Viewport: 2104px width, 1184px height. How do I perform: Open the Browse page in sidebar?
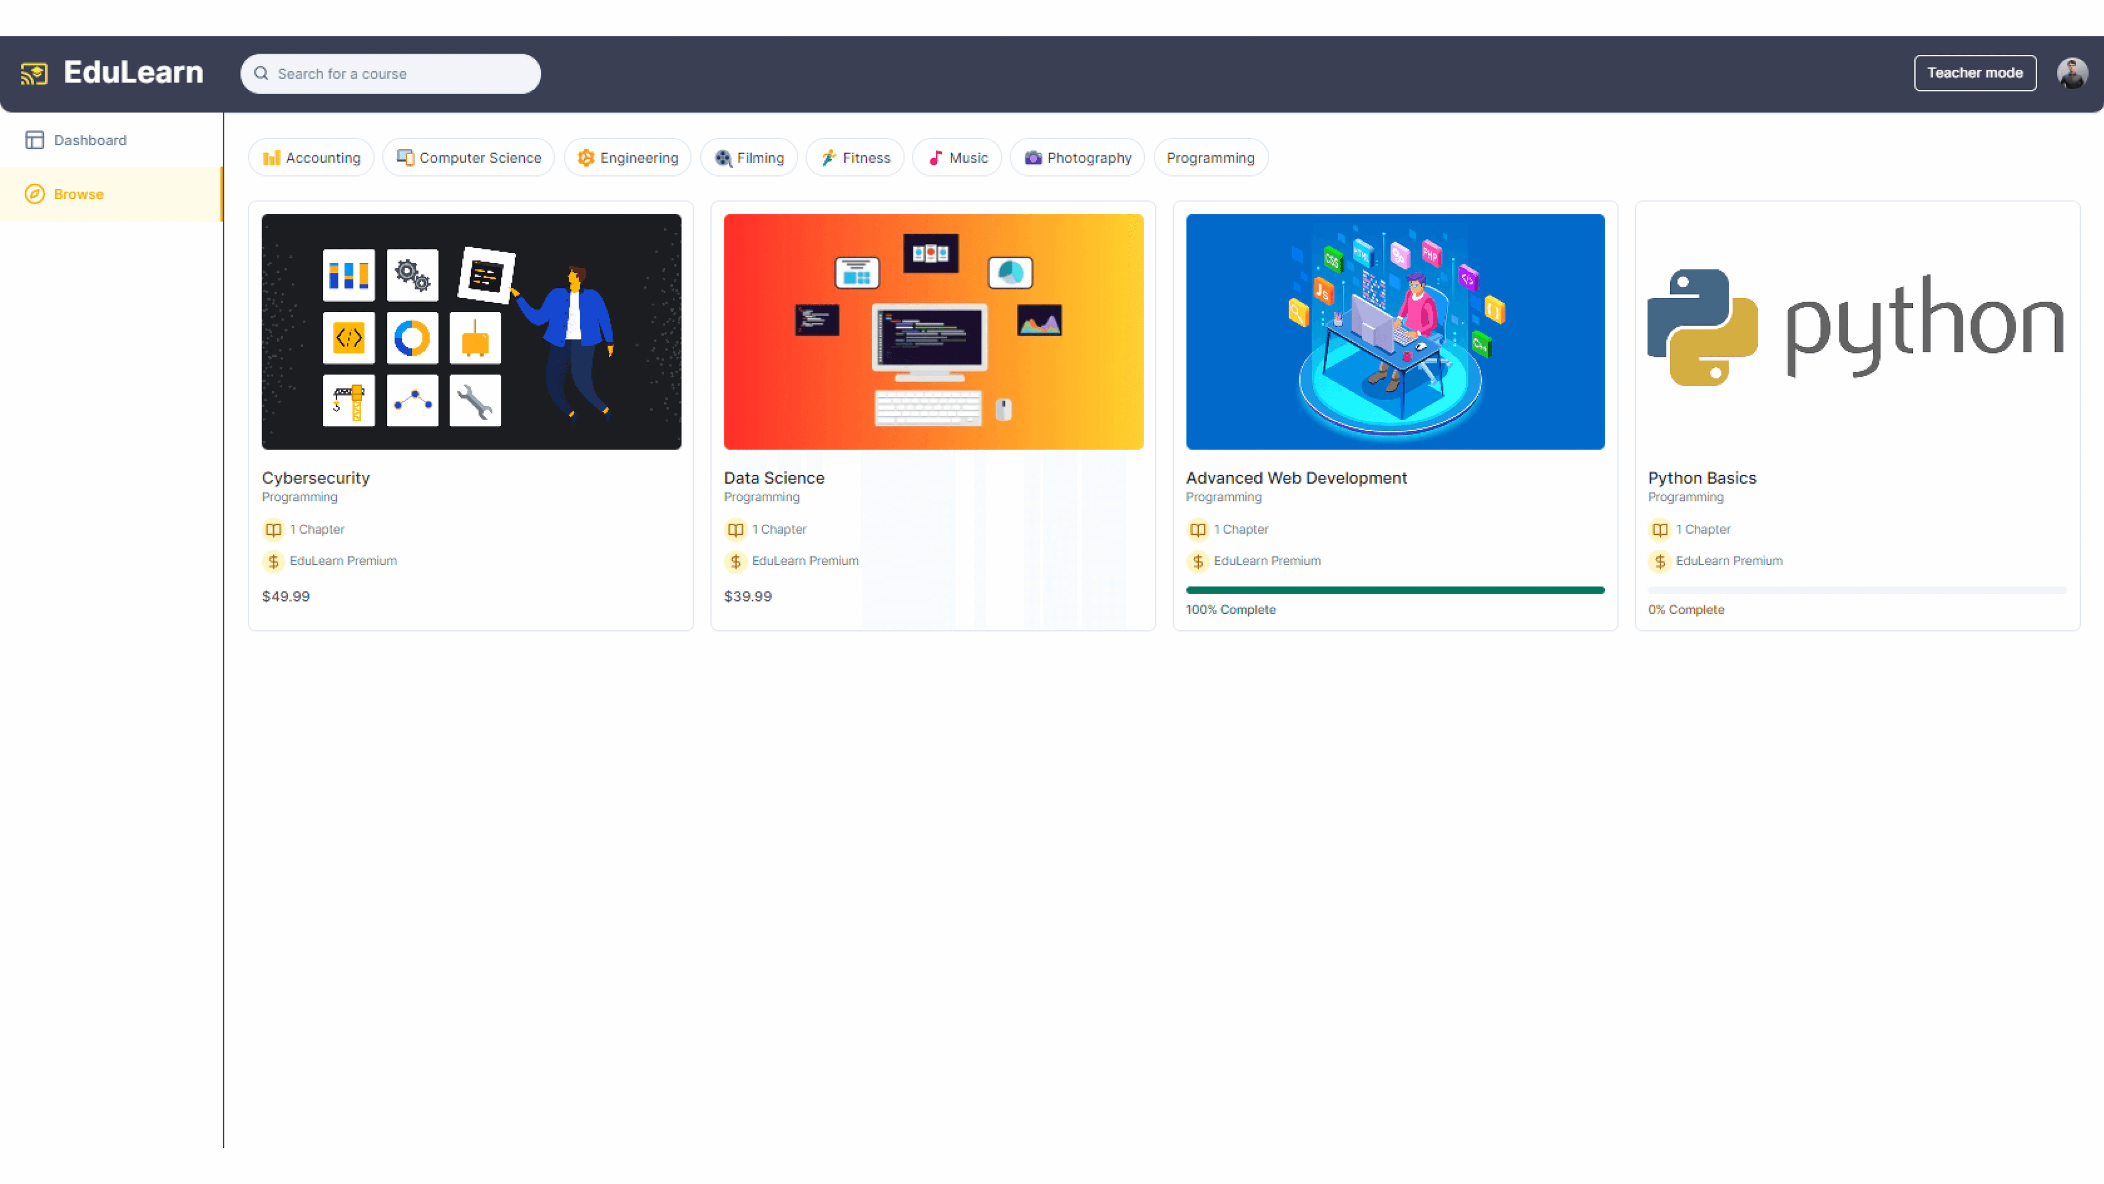click(x=111, y=193)
